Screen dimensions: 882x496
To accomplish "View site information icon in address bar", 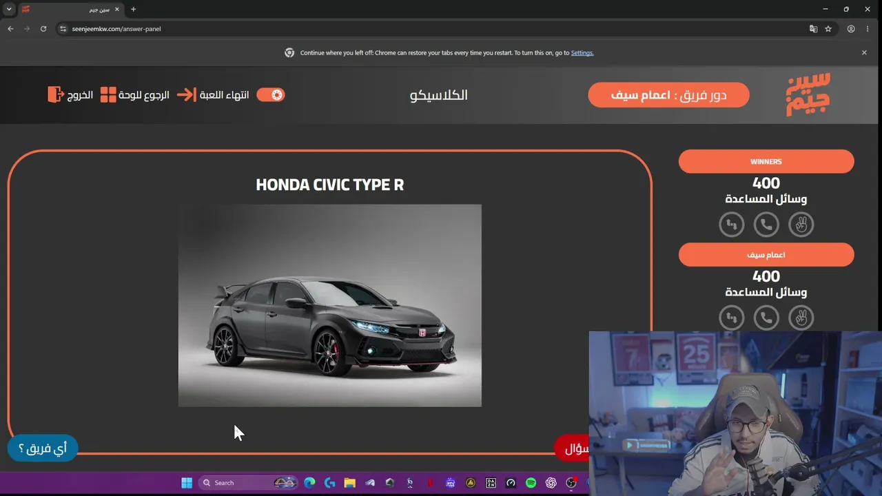I will click(63, 29).
